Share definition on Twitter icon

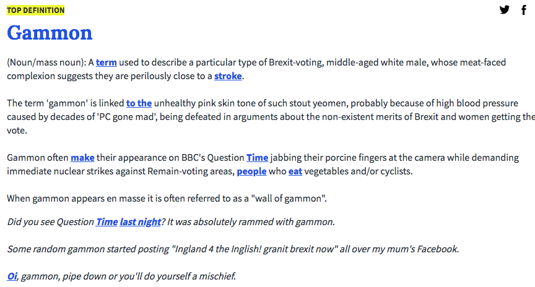click(x=505, y=9)
